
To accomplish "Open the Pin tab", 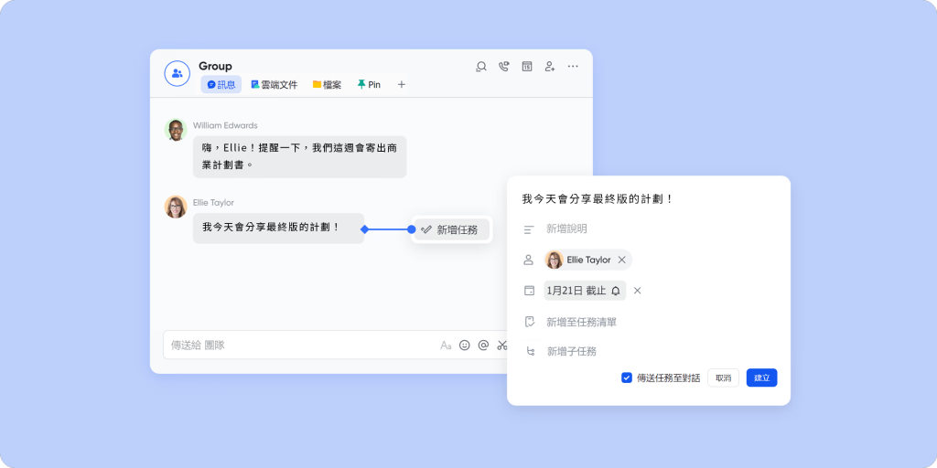I will 369,85.
